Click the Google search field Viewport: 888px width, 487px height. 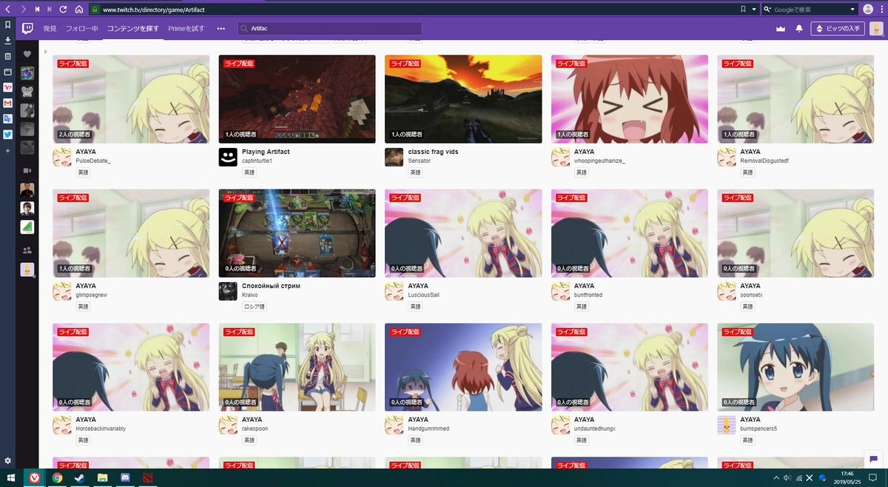tap(810, 10)
